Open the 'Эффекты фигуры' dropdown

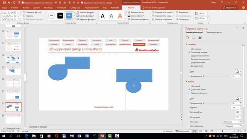[x=86, y=19]
